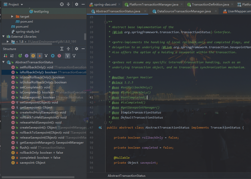
Task: Click the implementations gutter icon at line 47
Action: coord(100,128)
